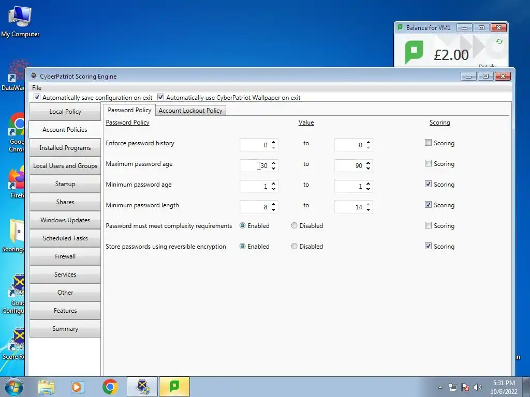Click the Start button orb
This screenshot has height=397, width=530.
click(14, 387)
